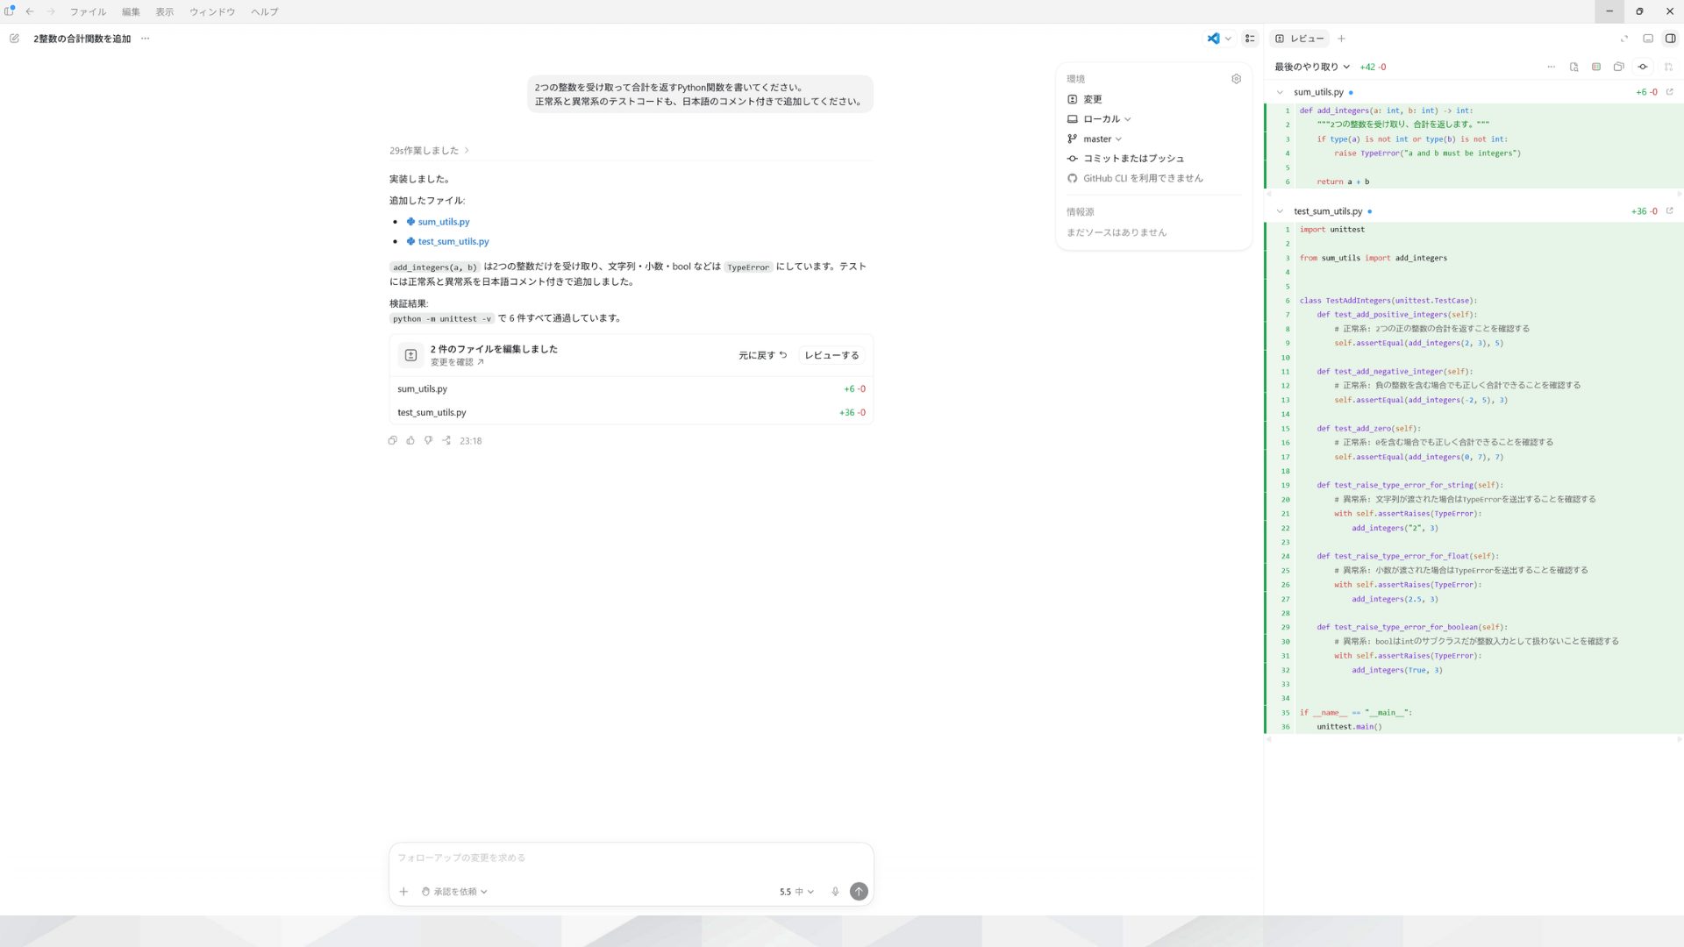Viewport: 1684px width, 947px height.
Task: Expand review panel to fullscreen
Action: pos(1623,39)
